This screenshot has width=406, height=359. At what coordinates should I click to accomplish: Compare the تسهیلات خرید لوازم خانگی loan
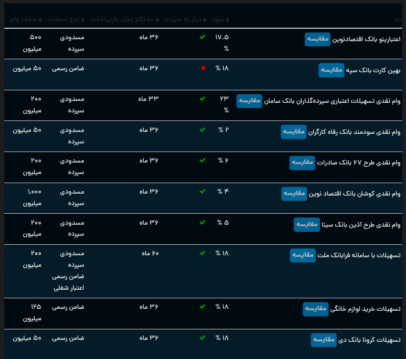pyautogui.click(x=316, y=309)
